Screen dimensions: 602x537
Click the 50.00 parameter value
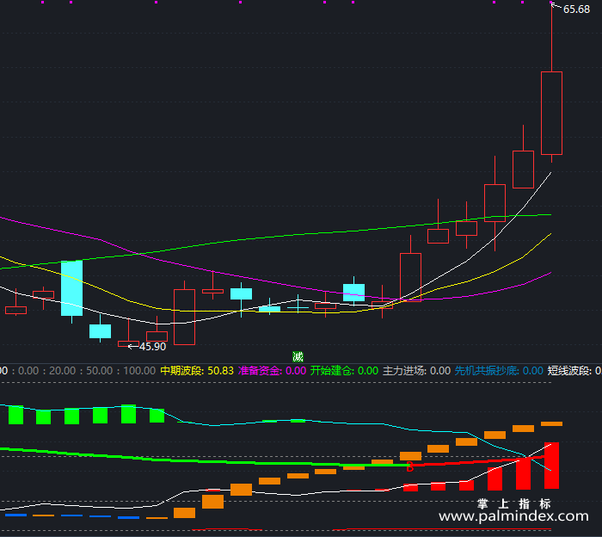[x=100, y=371]
